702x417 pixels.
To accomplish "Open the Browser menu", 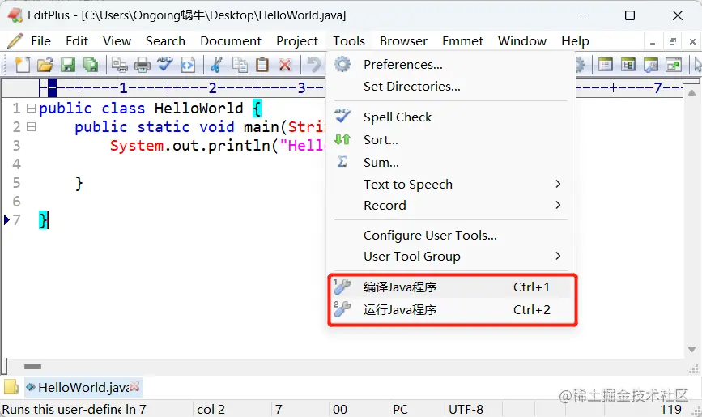I will coord(403,41).
